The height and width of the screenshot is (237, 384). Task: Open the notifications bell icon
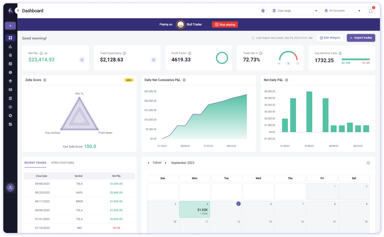[x=370, y=11]
